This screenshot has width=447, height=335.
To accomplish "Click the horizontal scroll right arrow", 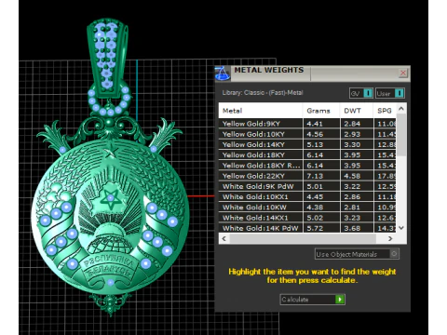I will (390, 238).
